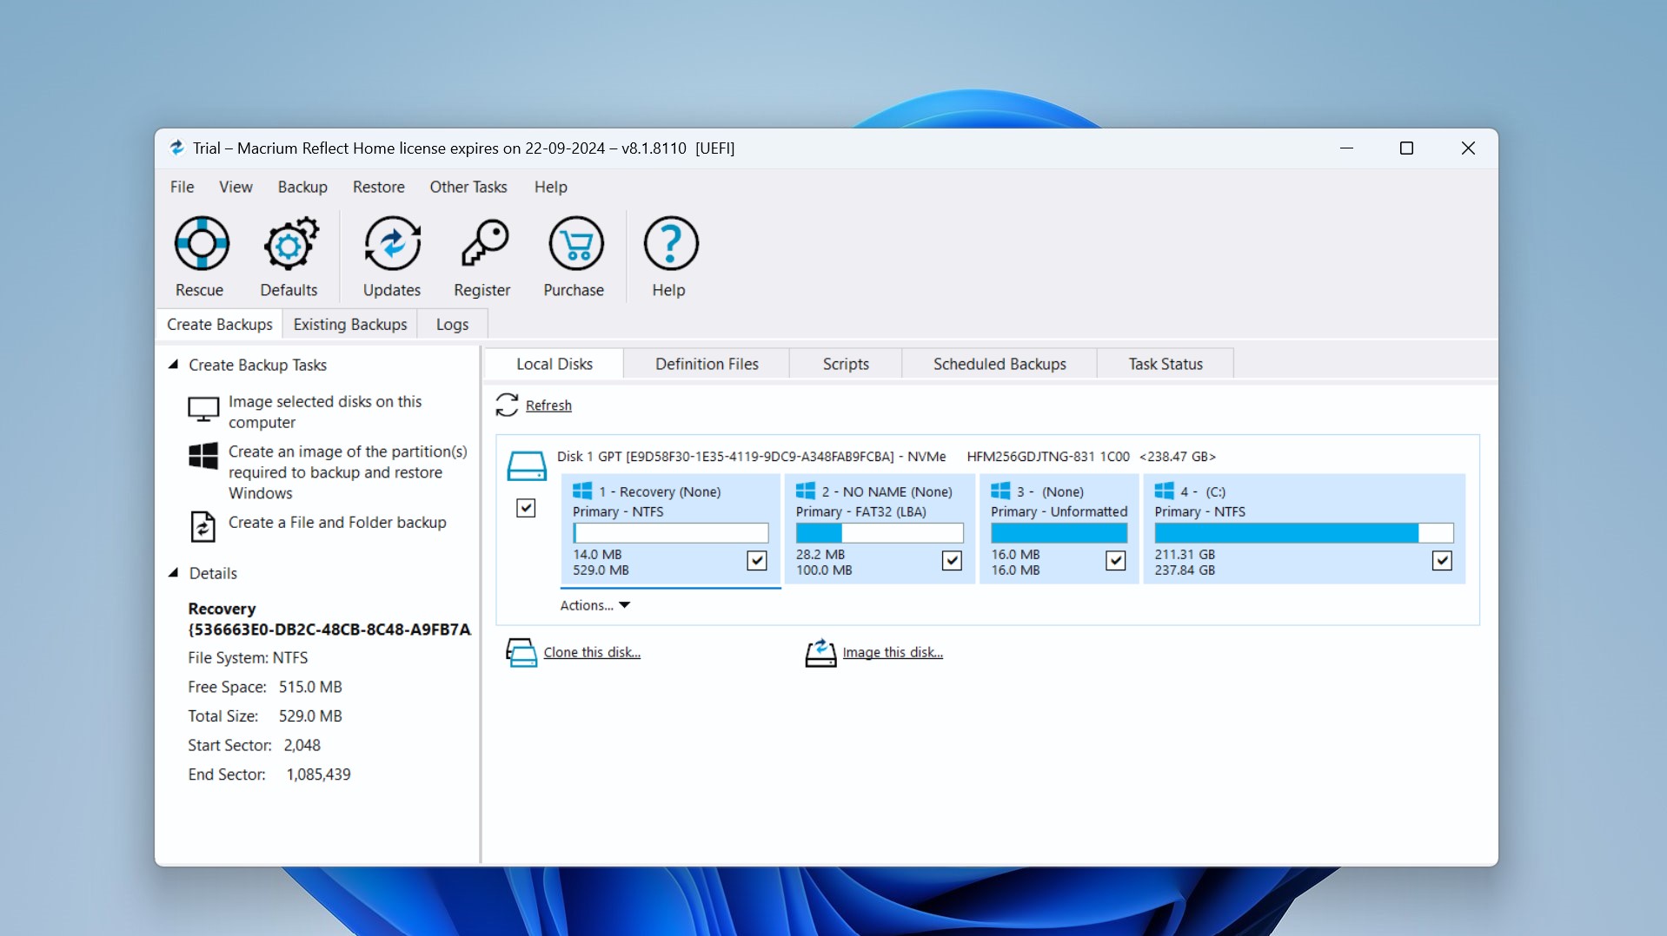Open the File menu
This screenshot has height=936, width=1667.
(182, 187)
